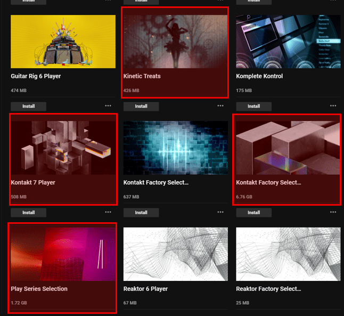The width and height of the screenshot is (344, 316).
Task: Click the 426 MB size label
Action: pyautogui.click(x=131, y=91)
